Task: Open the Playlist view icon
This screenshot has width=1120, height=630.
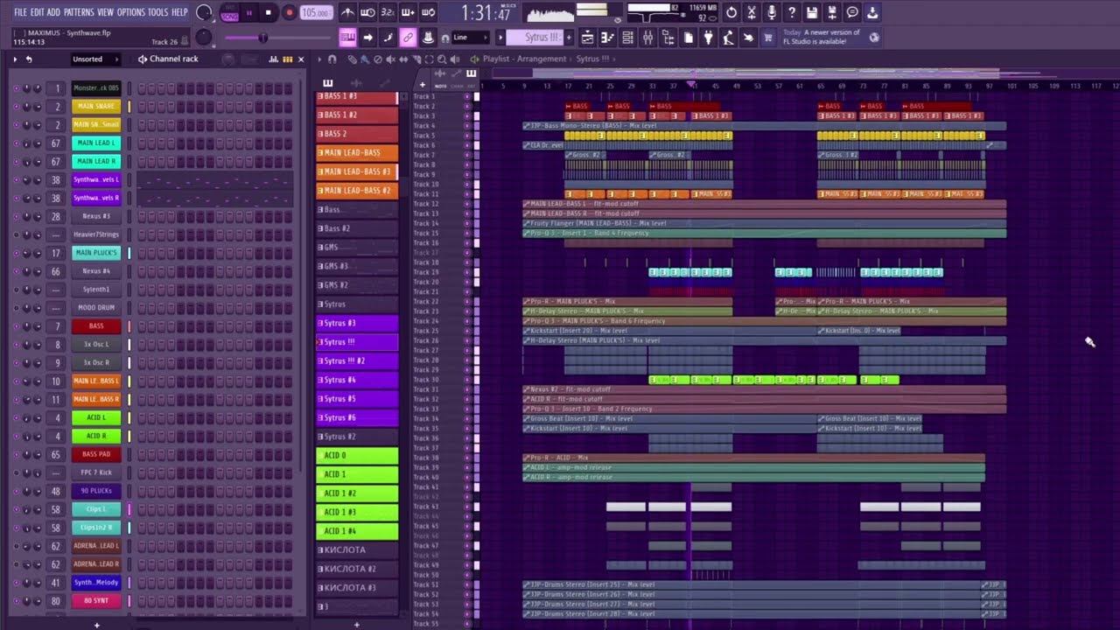Action: tap(587, 38)
